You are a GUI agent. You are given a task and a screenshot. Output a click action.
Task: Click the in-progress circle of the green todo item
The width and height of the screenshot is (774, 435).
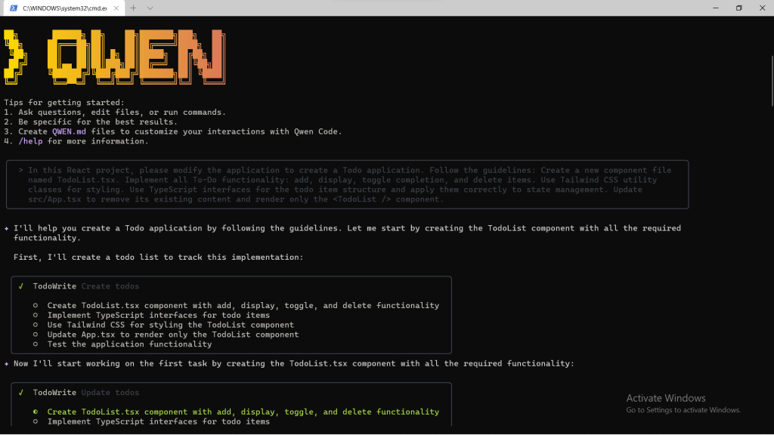[x=36, y=412]
